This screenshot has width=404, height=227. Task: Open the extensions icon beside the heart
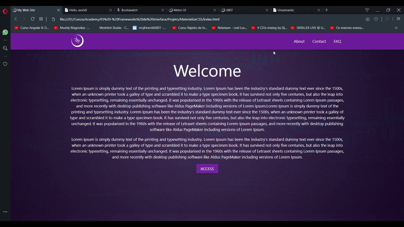pyautogui.click(x=387, y=19)
